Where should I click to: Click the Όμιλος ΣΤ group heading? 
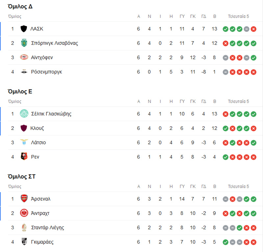(x=21, y=177)
